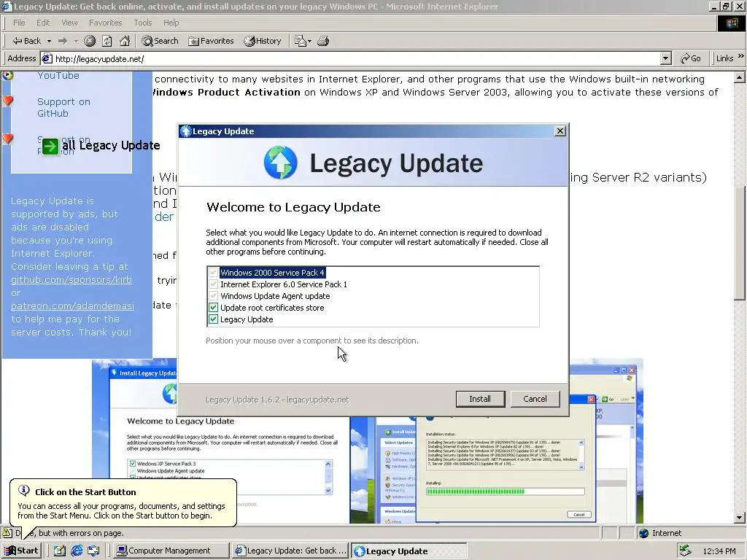
Task: Click the Go button
Action: pyautogui.click(x=690, y=58)
